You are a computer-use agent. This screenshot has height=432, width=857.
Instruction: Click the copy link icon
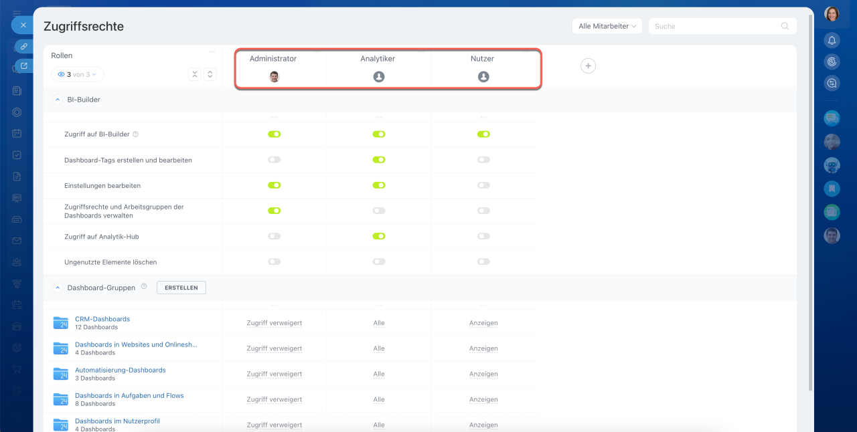[x=23, y=47]
